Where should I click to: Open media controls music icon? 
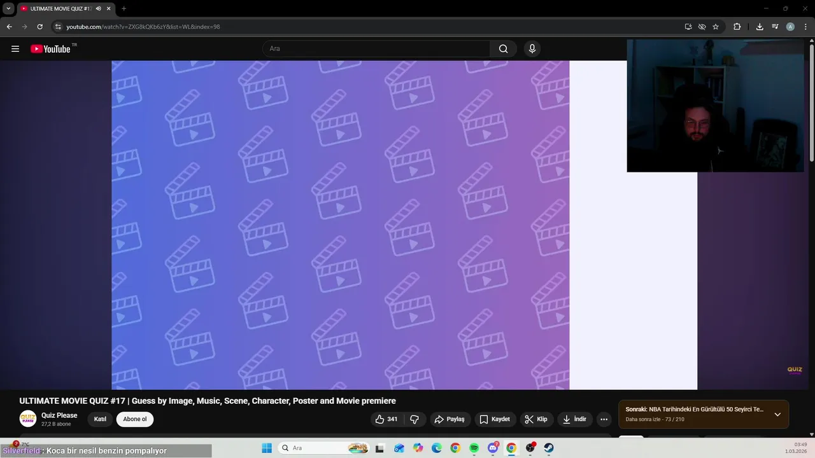coord(775,27)
